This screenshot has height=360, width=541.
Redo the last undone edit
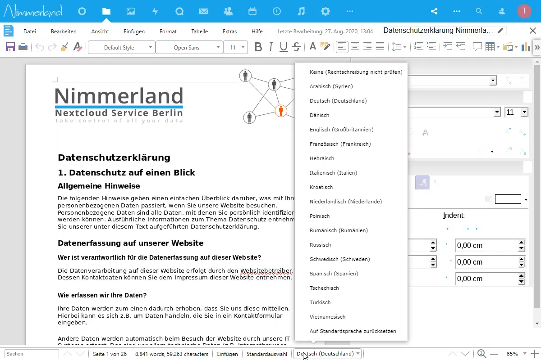52,47
